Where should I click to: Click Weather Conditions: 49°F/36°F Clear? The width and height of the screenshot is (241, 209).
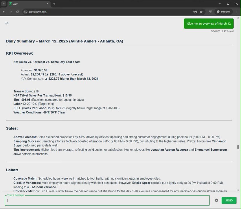tap(39, 112)
